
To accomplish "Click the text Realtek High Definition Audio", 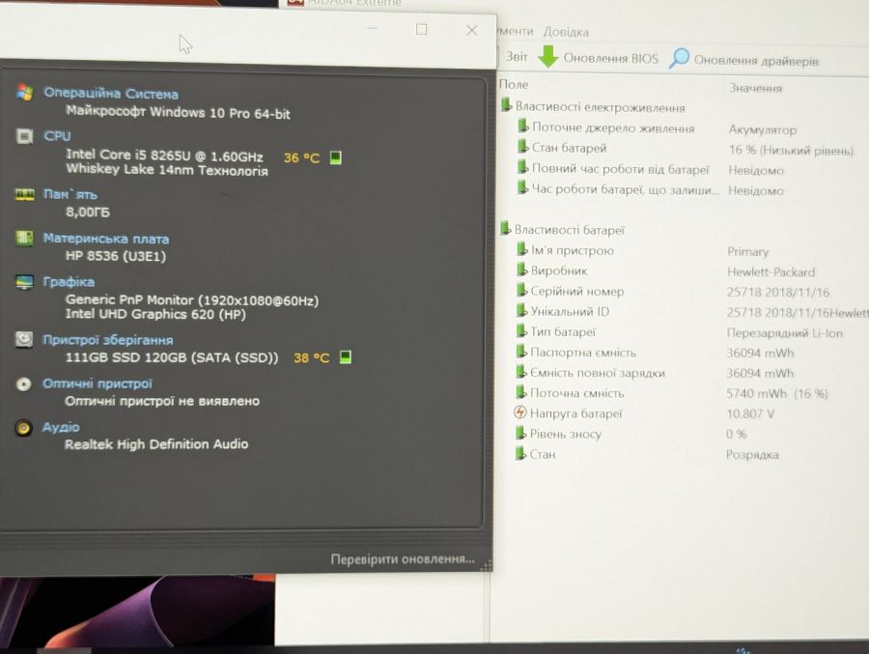I will point(156,444).
